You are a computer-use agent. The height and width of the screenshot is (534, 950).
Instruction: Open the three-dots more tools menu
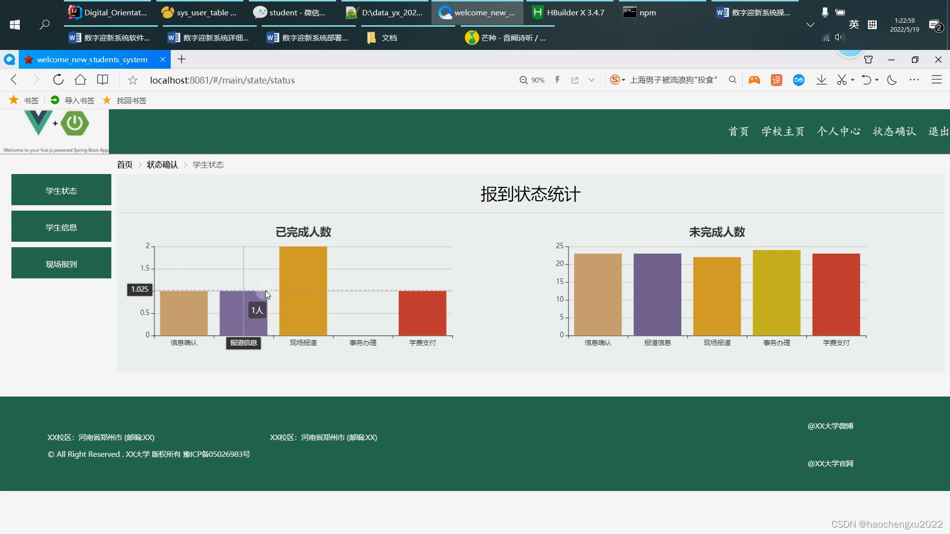click(914, 80)
